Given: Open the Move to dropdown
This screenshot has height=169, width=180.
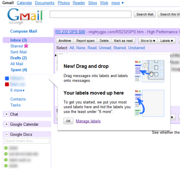Looking at the screenshot, I should click(x=148, y=41).
